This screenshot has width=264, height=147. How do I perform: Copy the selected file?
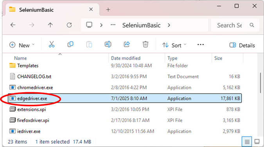point(70,45)
